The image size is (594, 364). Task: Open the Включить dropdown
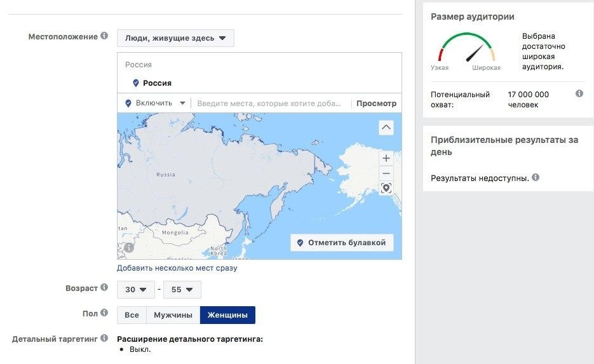pos(155,103)
